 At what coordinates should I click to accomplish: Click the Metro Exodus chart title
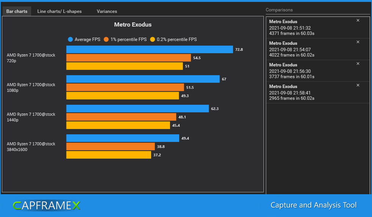(132, 24)
